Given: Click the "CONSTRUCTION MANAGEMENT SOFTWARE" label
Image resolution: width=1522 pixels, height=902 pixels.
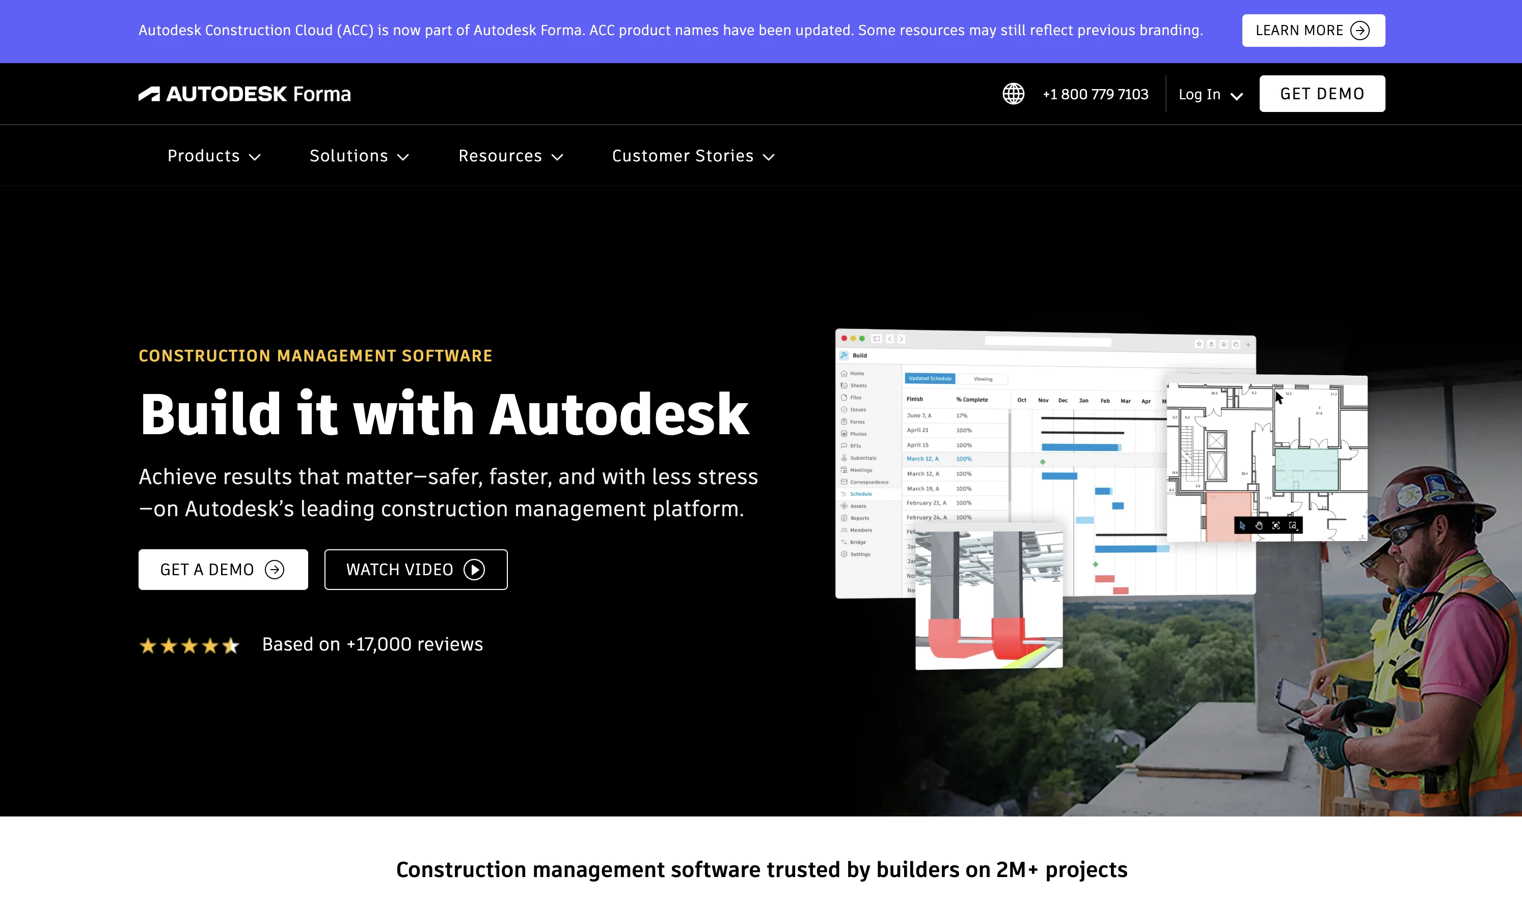Looking at the screenshot, I should pyautogui.click(x=315, y=356).
